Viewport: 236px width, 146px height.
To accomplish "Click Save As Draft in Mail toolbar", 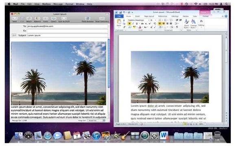I will (64, 19).
